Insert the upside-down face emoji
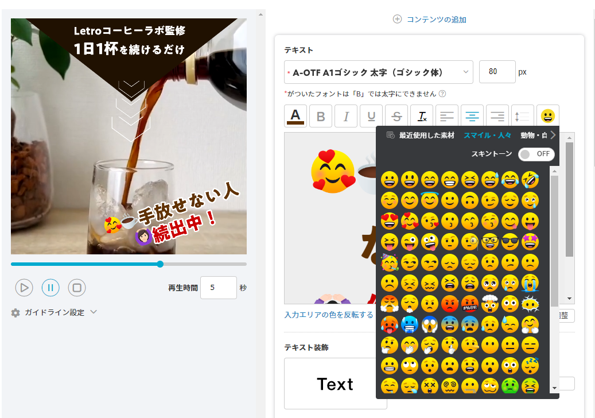The image size is (595, 418). coord(470,200)
